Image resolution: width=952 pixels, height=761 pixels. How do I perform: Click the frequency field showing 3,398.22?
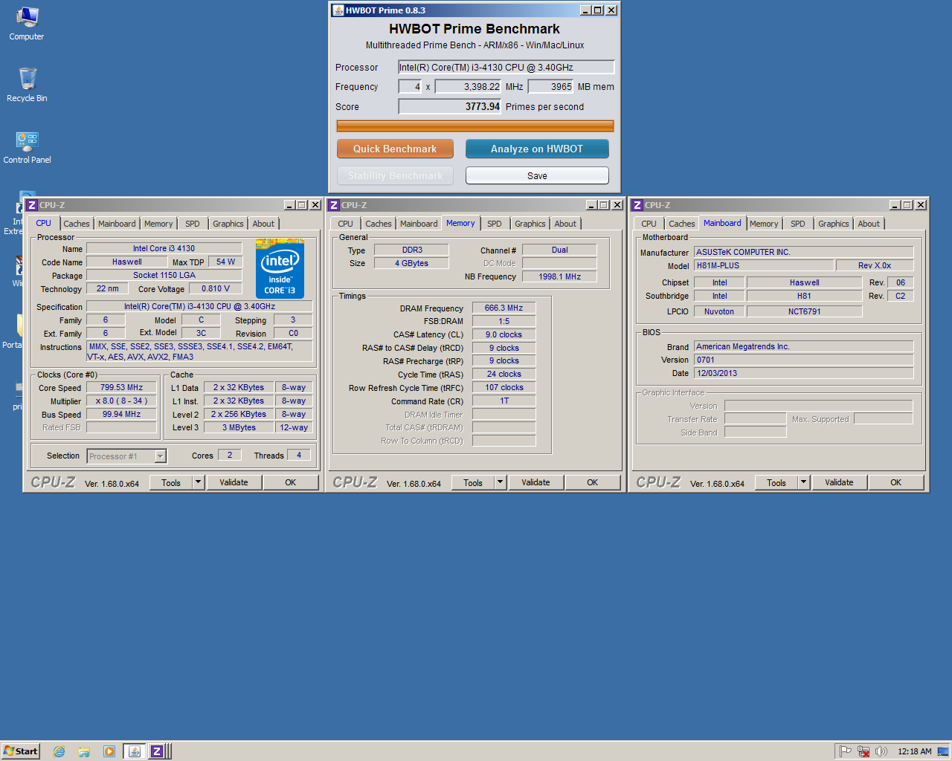[469, 86]
